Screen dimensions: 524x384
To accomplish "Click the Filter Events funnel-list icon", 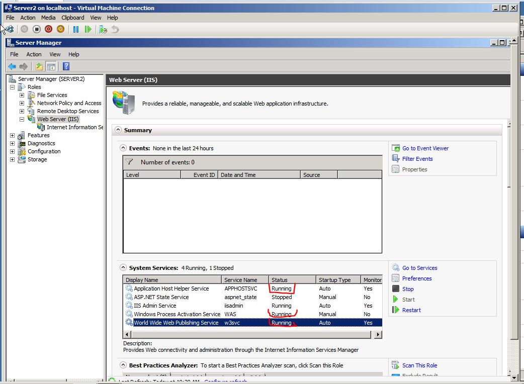I will coord(396,159).
